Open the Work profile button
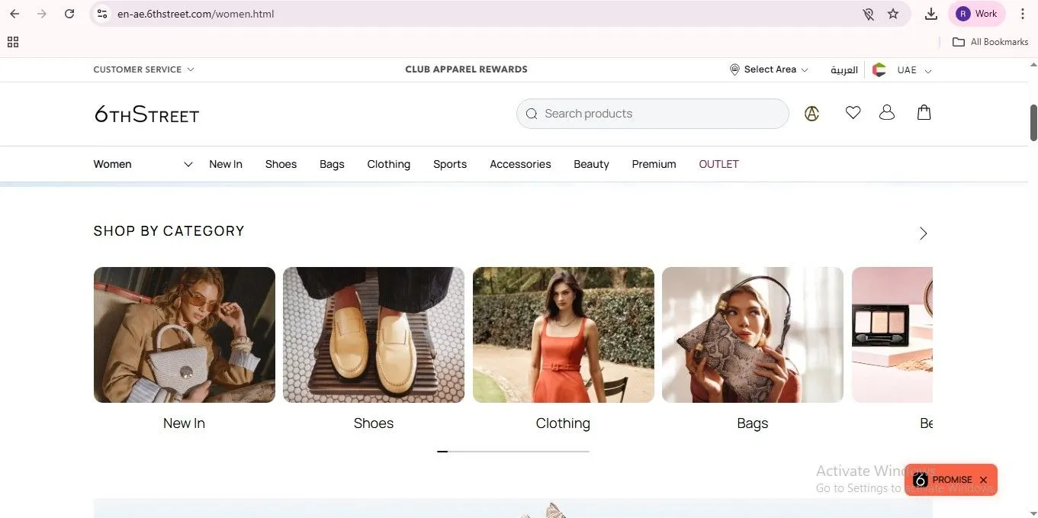The height and width of the screenshot is (518, 1038). (977, 14)
